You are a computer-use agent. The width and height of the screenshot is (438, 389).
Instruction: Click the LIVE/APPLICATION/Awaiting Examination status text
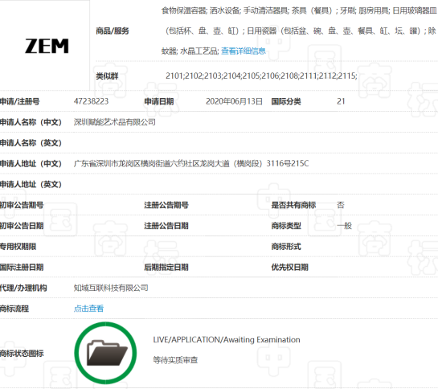[x=227, y=340]
